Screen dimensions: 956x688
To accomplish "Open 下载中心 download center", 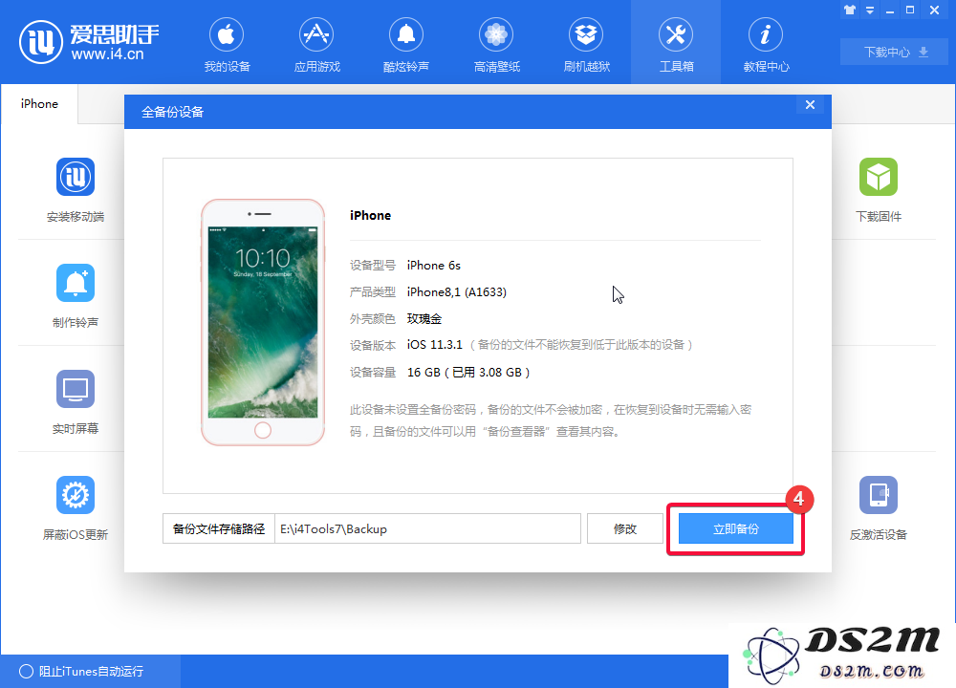I will (895, 52).
